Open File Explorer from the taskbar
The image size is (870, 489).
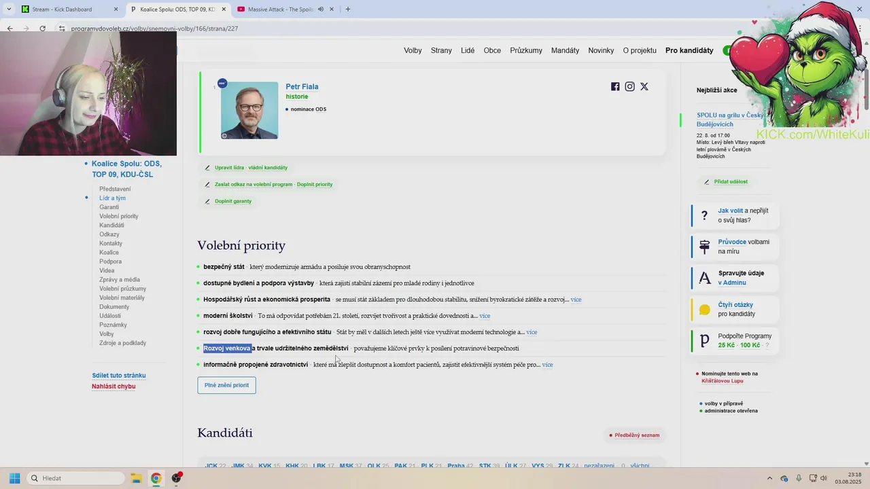(x=136, y=478)
